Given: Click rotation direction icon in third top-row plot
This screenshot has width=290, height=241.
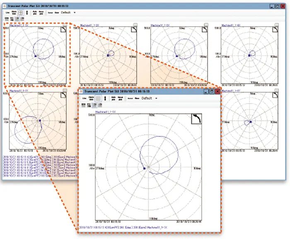Looking at the screenshot, I should 205,29.
